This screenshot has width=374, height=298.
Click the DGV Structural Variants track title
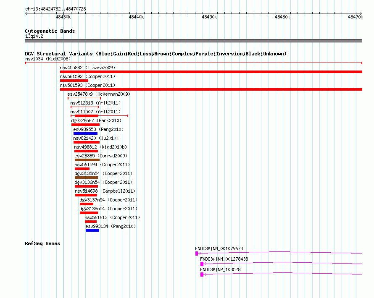tap(155, 54)
